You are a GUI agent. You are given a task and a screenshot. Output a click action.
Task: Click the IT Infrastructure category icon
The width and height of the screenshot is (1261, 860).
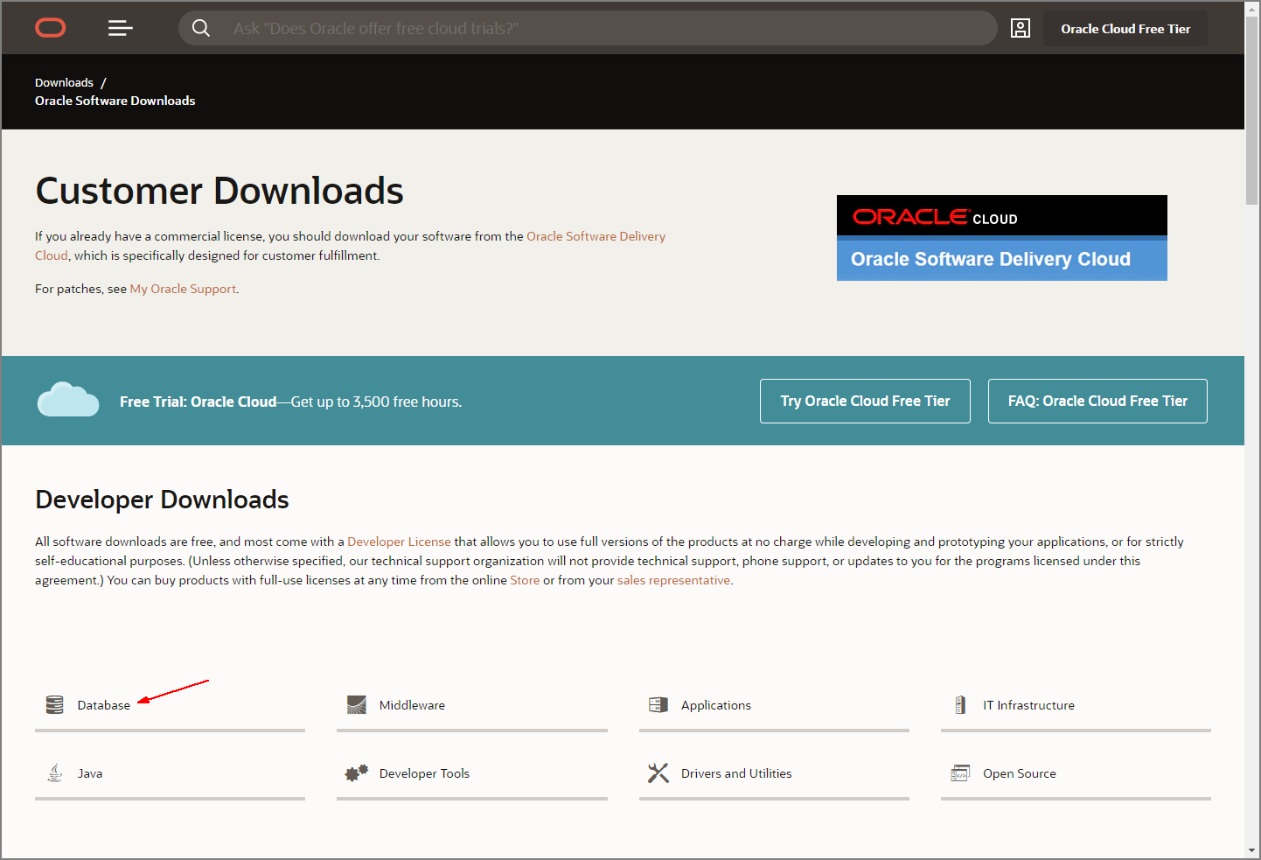pyautogui.click(x=960, y=704)
